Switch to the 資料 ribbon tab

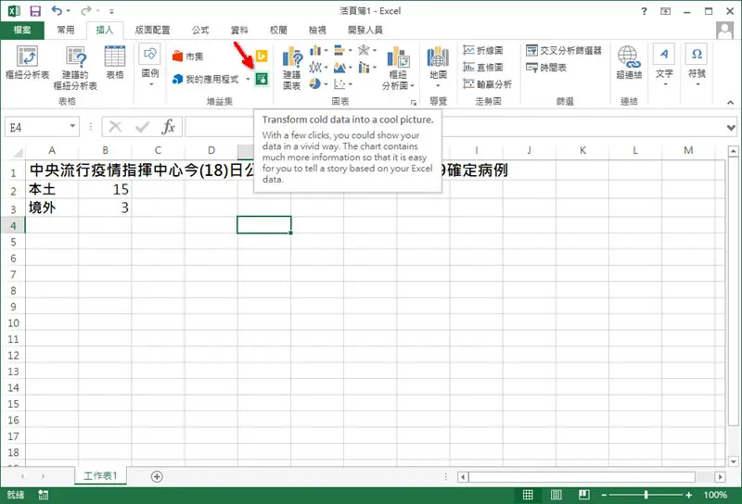tap(239, 31)
